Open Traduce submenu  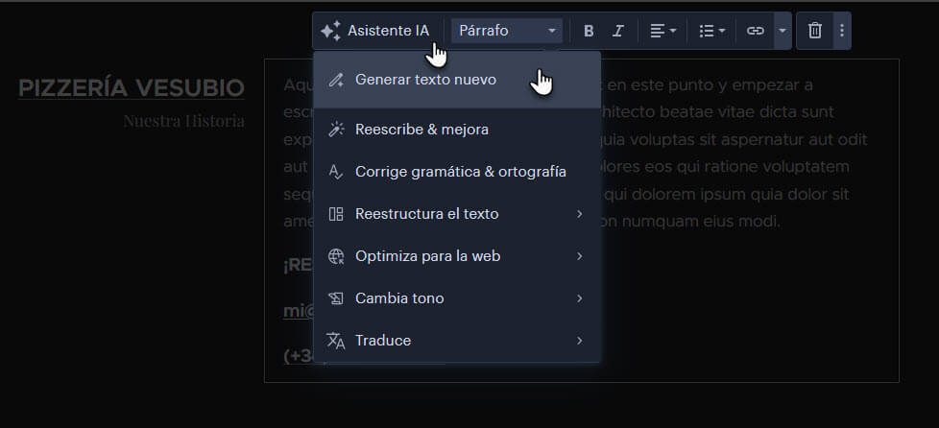[x=457, y=341]
